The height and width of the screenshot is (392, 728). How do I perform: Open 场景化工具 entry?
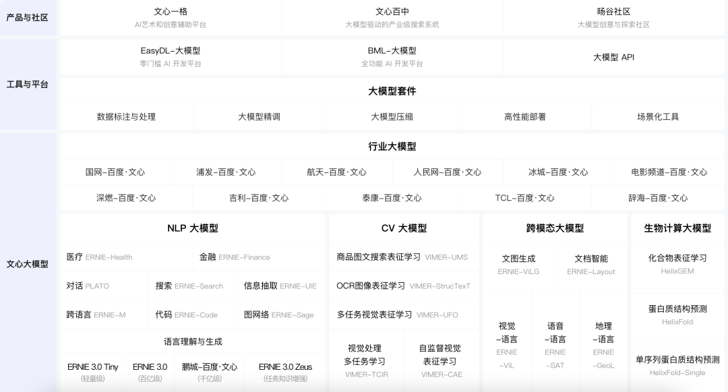pos(658,117)
